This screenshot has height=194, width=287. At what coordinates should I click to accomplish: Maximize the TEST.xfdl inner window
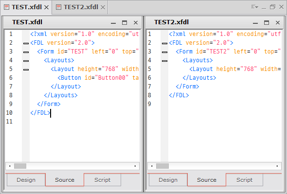coord(125,22)
